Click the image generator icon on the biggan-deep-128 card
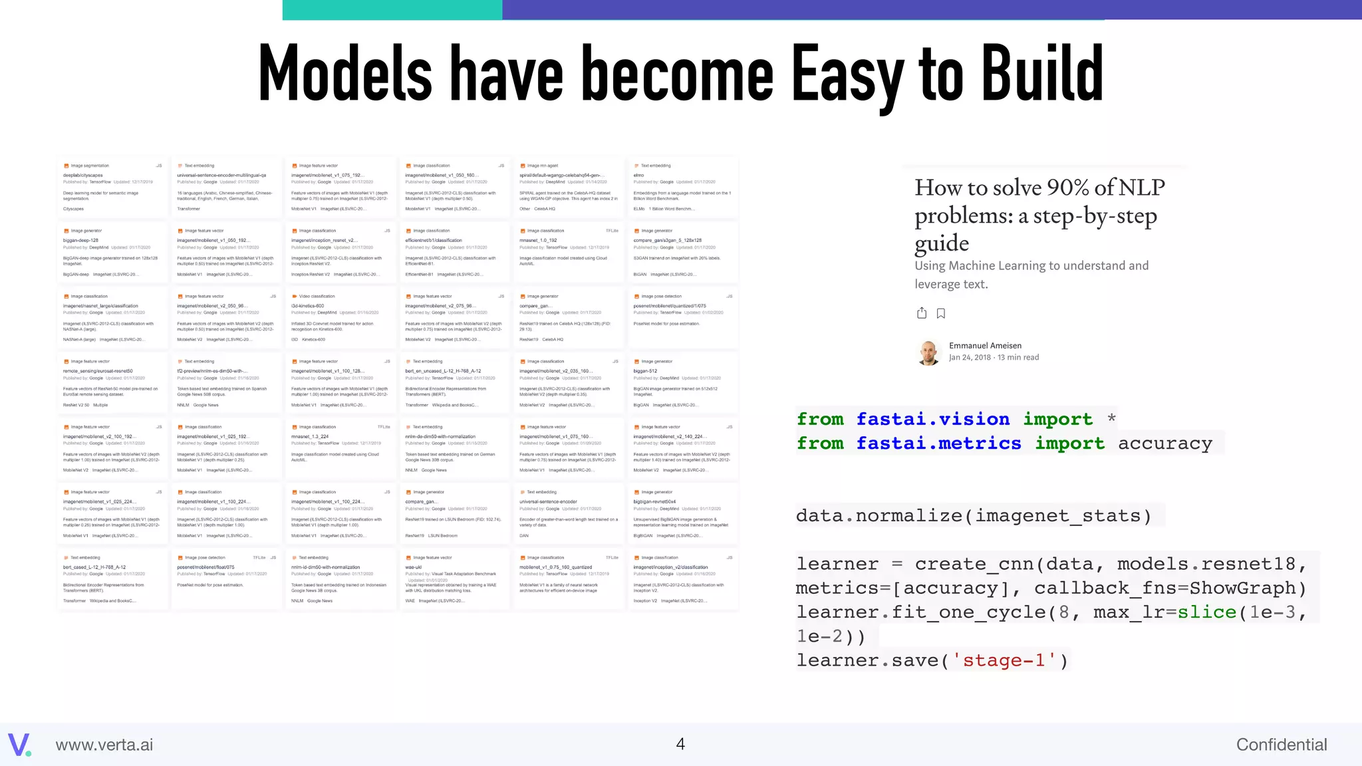 pos(66,231)
